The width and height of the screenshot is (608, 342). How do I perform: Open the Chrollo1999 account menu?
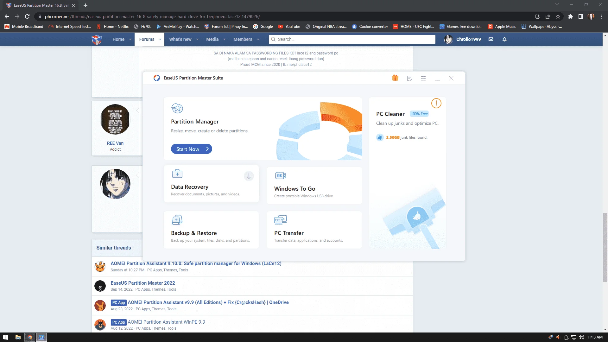463,39
